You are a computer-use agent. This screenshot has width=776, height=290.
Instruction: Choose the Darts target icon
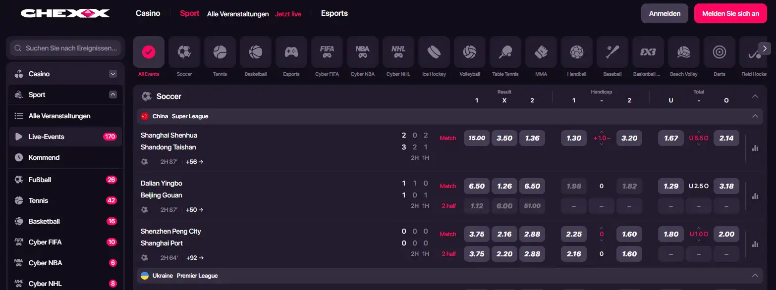[720, 52]
